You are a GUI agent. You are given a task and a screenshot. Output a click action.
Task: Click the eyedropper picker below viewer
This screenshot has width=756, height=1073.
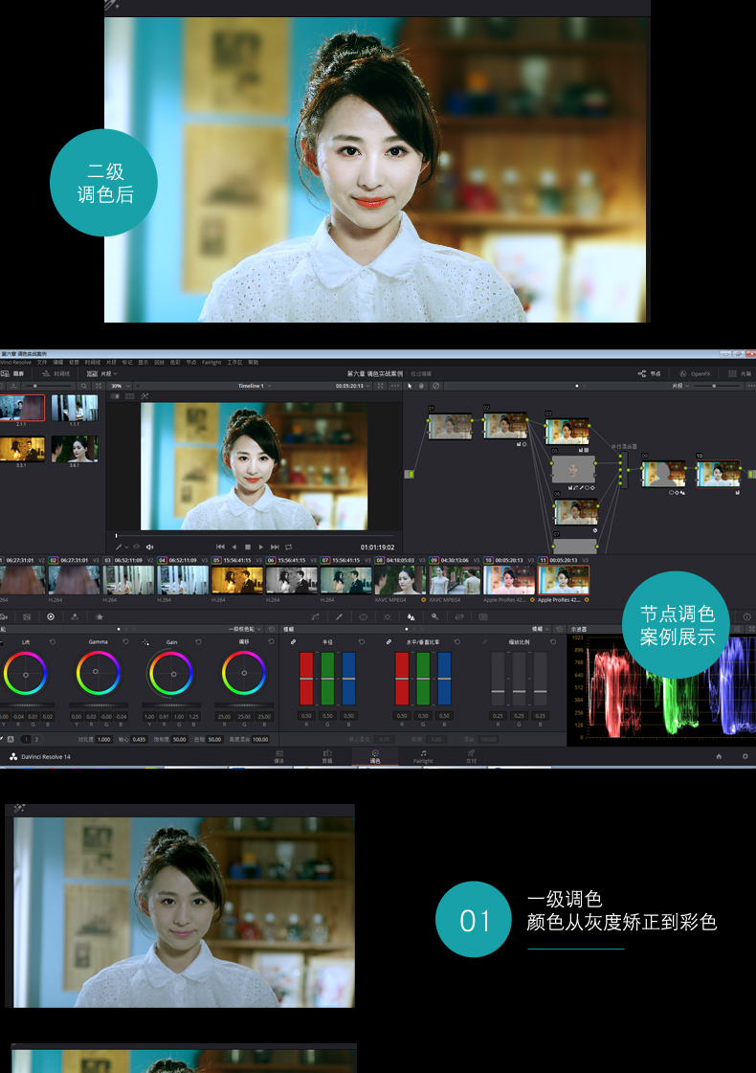119,547
